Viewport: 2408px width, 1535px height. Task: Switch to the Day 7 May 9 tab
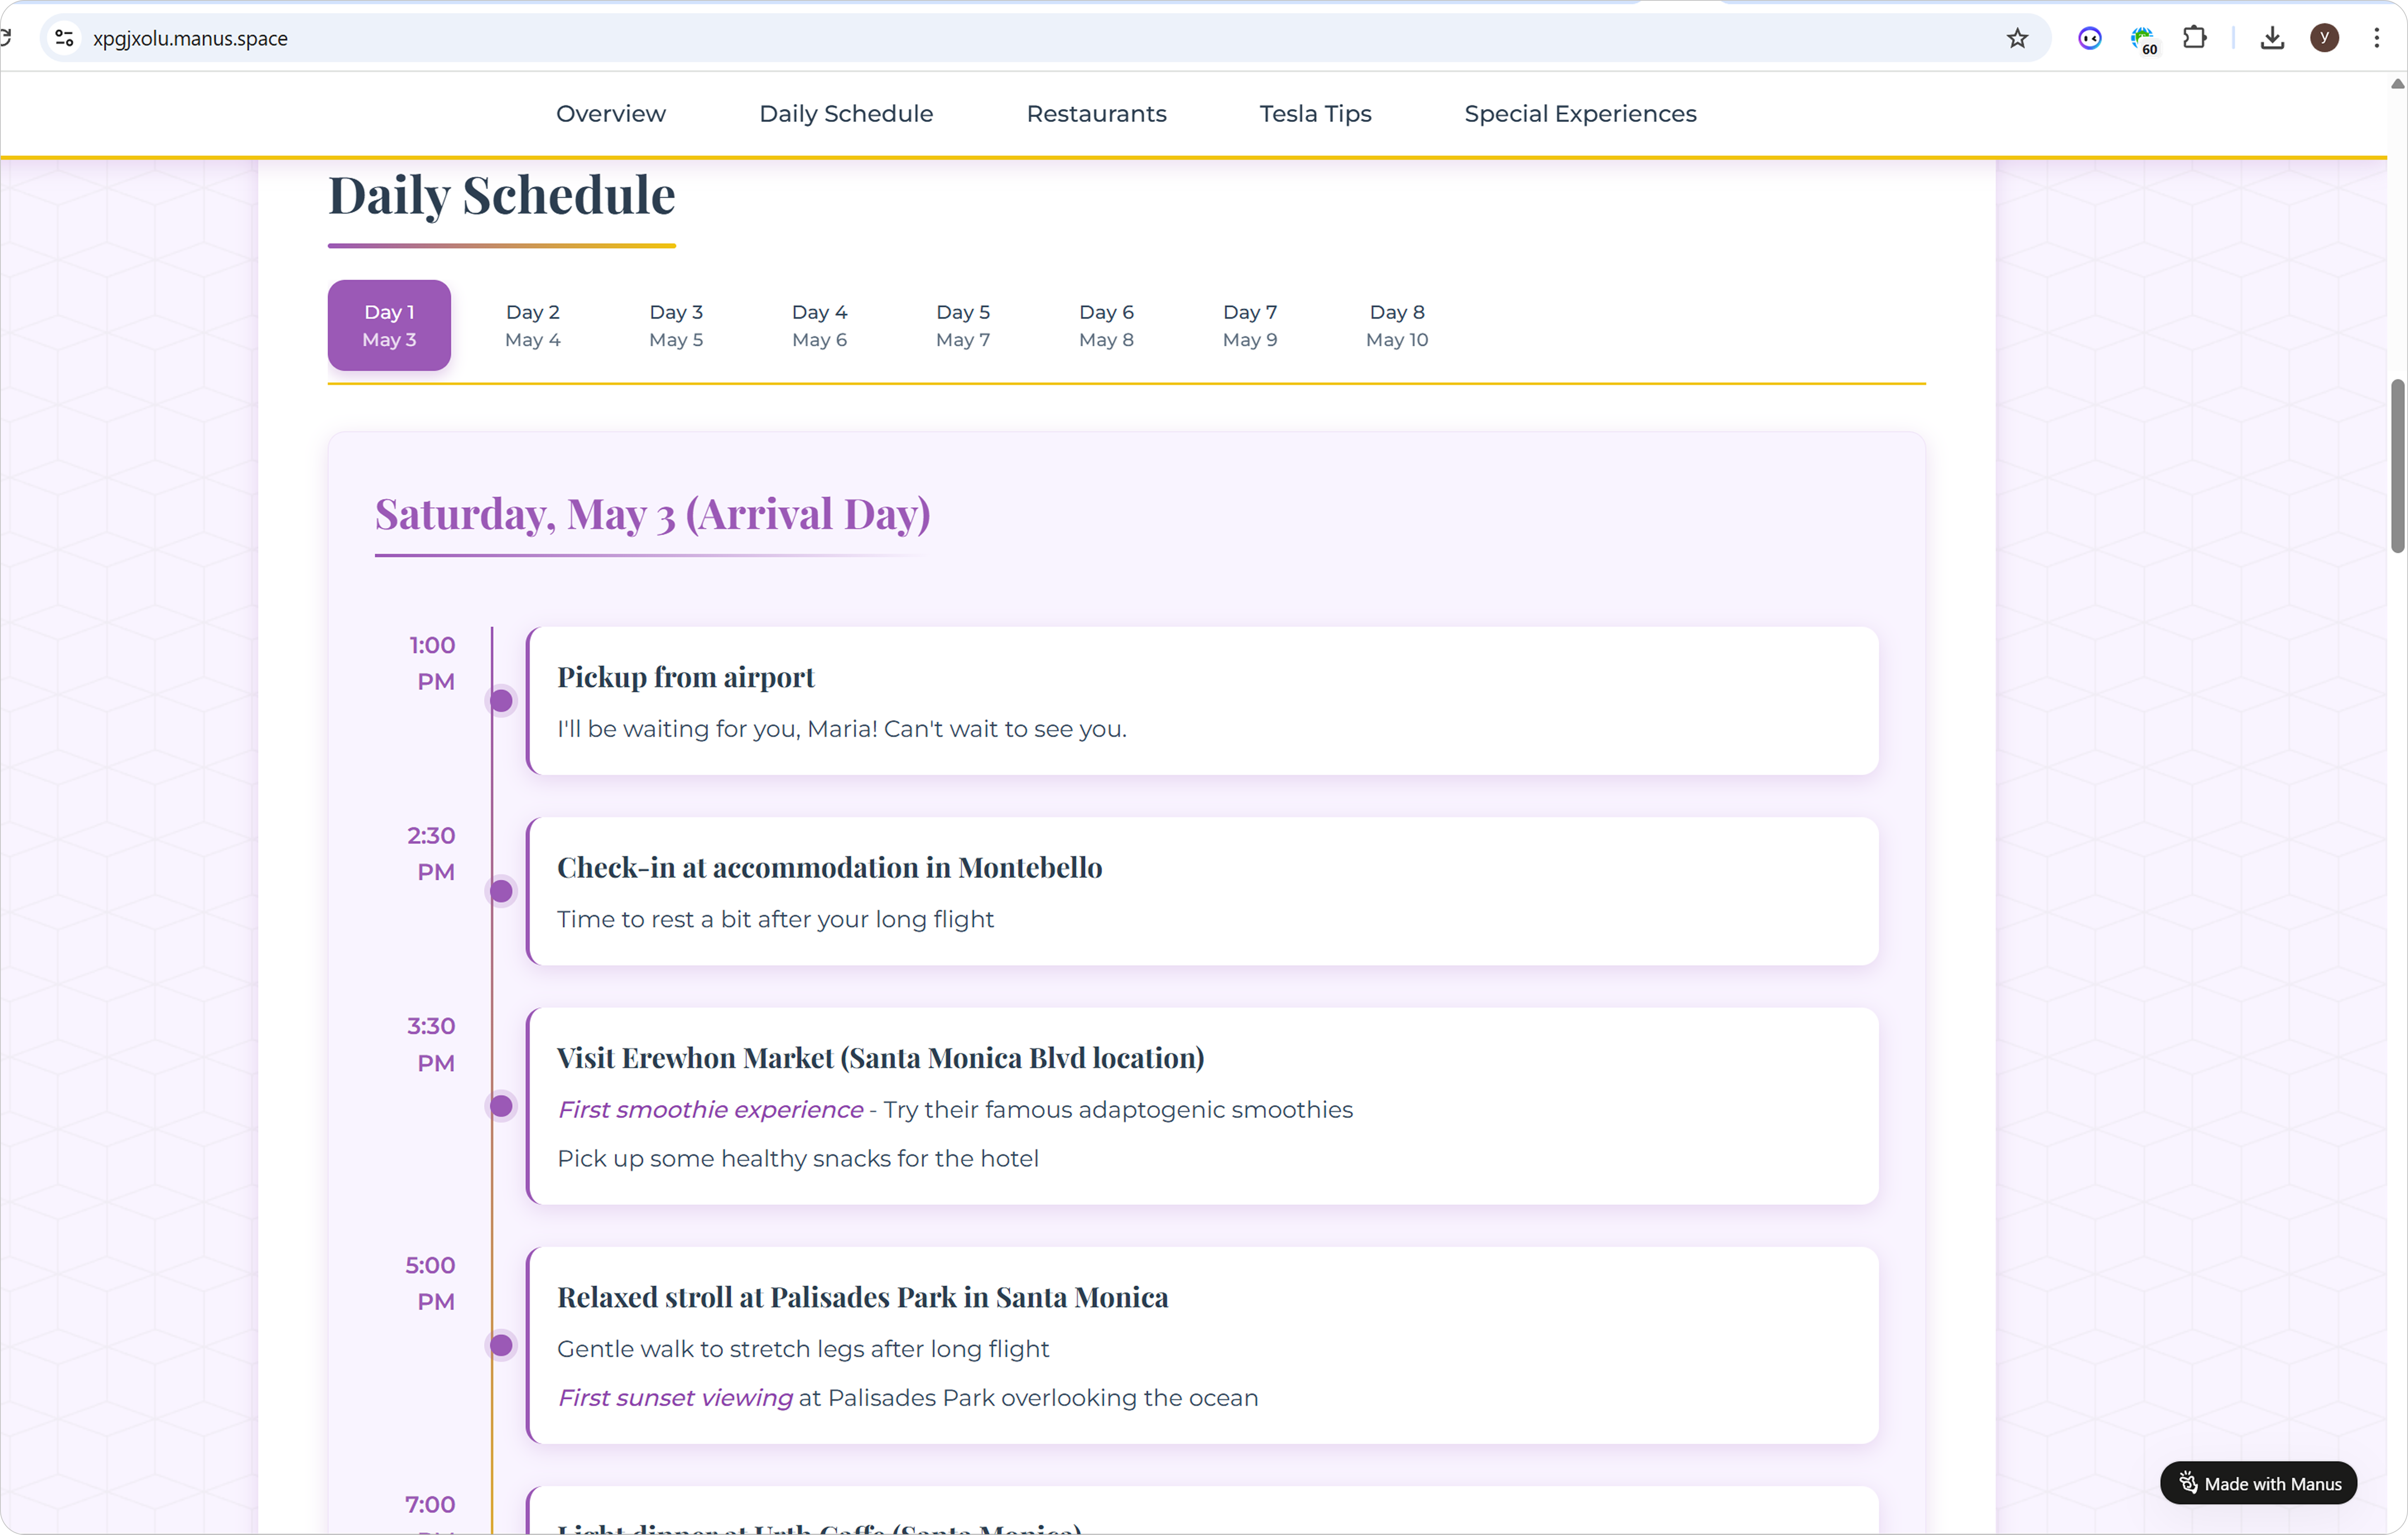click(x=1250, y=325)
